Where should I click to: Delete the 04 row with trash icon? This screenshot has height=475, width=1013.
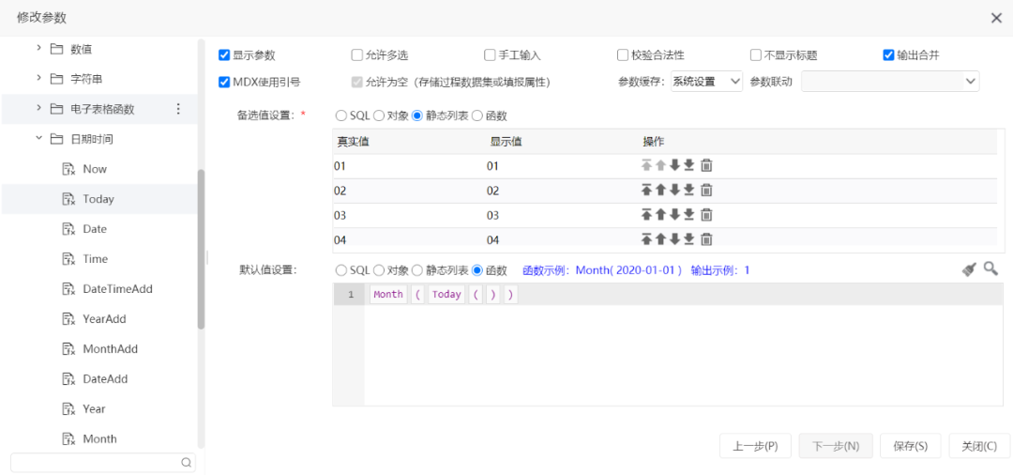(707, 239)
